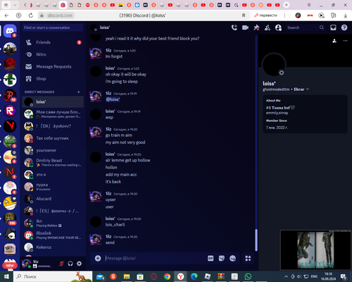Screen dimensions: 352x282
Task: Open a new browser tab
Action: coord(287,5)
